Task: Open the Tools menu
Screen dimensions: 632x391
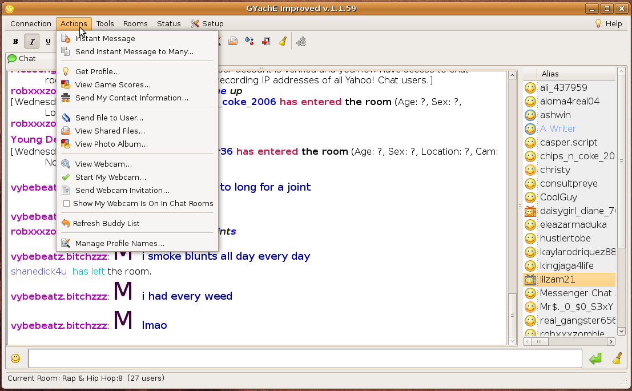Action: [x=105, y=23]
